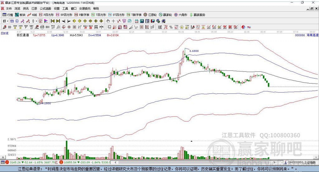Screen dimensions: 319x172
Task: Click the Tp=7.0715 indicator value
Action: point(39,35)
